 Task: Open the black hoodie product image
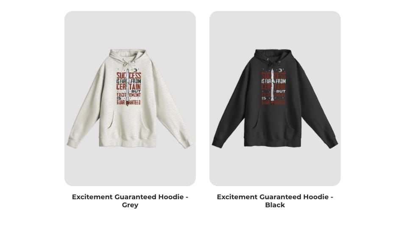pos(275,99)
